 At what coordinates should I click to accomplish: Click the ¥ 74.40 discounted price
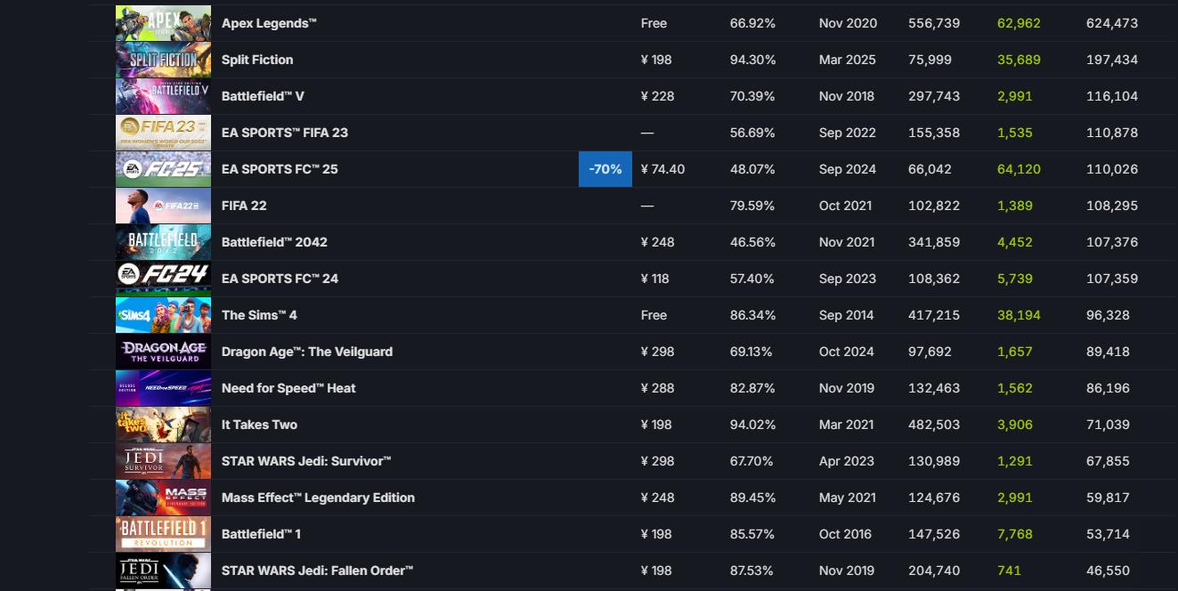(x=662, y=169)
